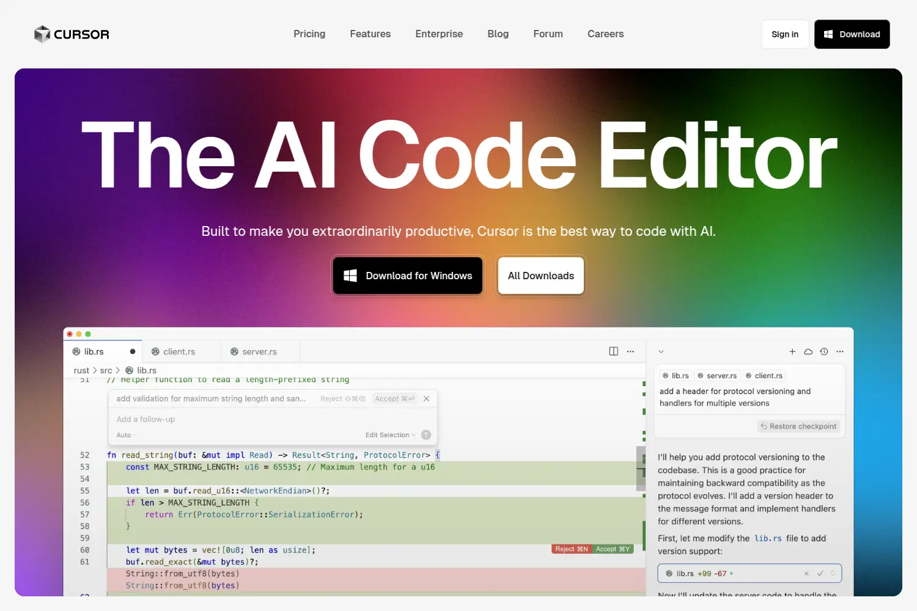Click the red close window dot

click(x=70, y=334)
